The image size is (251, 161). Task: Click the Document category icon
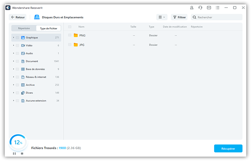pyautogui.click(x=23, y=61)
